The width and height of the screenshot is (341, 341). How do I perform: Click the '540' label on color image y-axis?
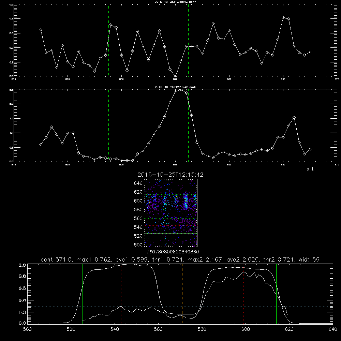138,227
